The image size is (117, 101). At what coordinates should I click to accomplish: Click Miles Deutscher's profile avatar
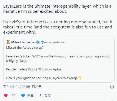pyautogui.click(x=8, y=42)
